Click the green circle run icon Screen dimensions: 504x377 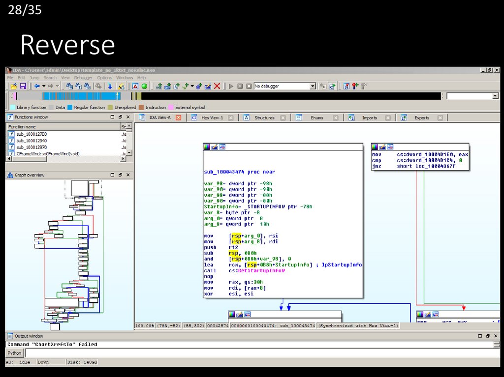click(x=144, y=86)
